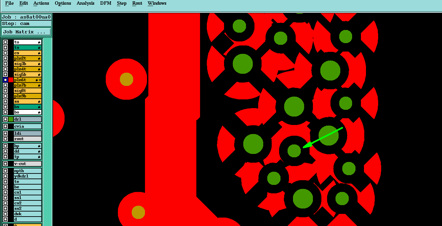Open the DFM menu
This screenshot has width=442, height=226.
(x=106, y=3)
